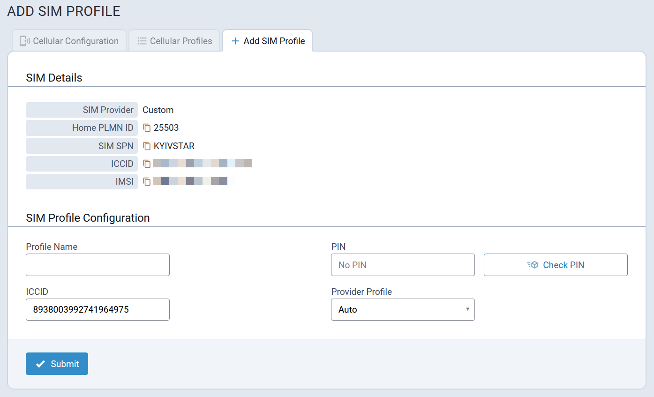Focus the Profile Name text field
The height and width of the screenshot is (397, 654).
pos(98,265)
